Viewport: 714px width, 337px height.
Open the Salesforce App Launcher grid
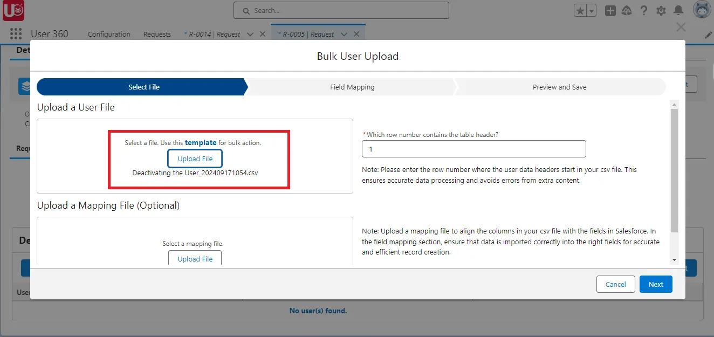pos(16,33)
